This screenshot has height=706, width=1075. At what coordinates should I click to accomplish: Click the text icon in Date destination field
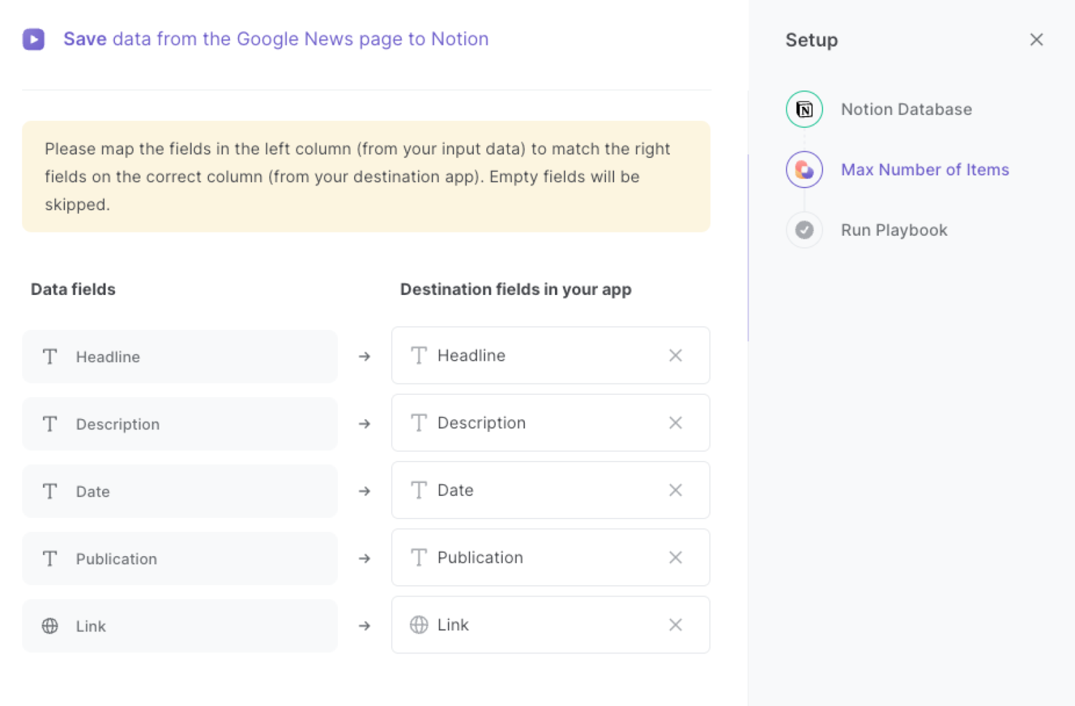pyautogui.click(x=419, y=490)
